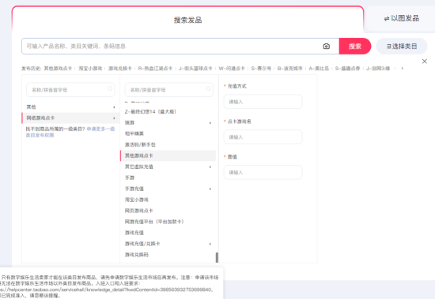This screenshot has width=435, height=299.
Task: Click the red 搜索 button
Action: pos(355,47)
